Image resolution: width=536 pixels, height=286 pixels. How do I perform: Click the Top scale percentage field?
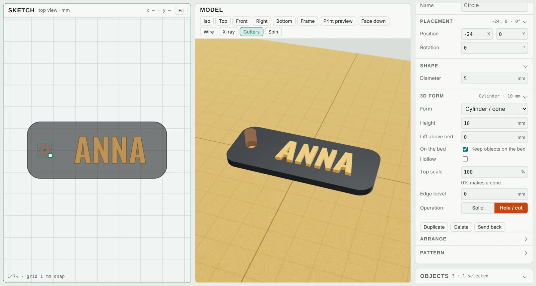click(x=494, y=172)
